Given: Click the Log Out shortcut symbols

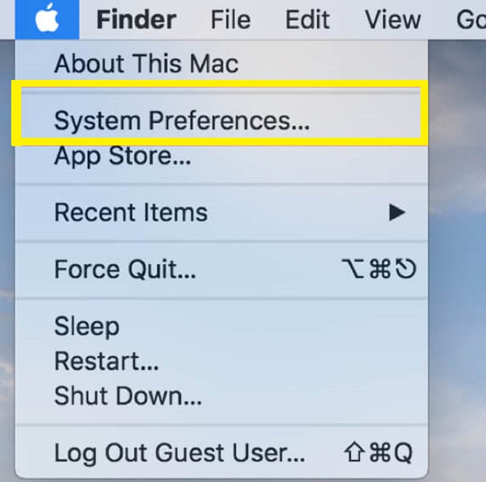Looking at the screenshot, I should (378, 453).
